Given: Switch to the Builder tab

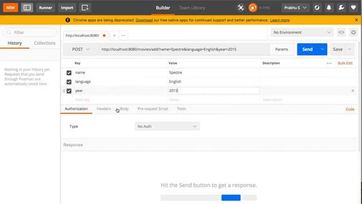Looking at the screenshot, I should tap(163, 7).
